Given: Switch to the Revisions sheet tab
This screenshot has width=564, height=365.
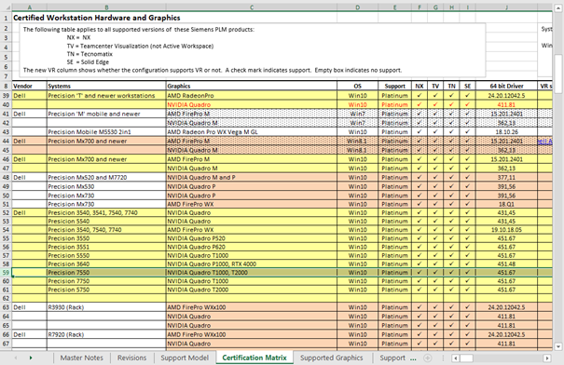Looking at the screenshot, I should pos(132,358).
